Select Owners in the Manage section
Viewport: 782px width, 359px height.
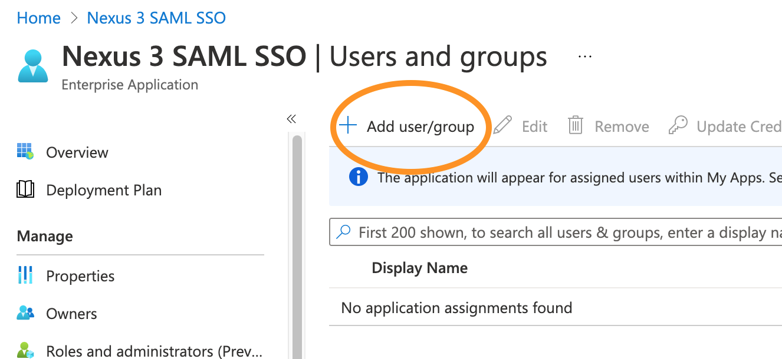pos(71,314)
